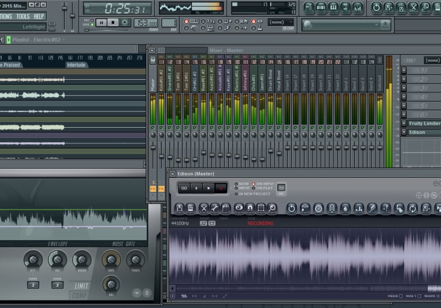Viewport: 441px width, 308px height.
Task: Click the LIMIT mode button in Fruity Limiter
Action: (x=81, y=286)
